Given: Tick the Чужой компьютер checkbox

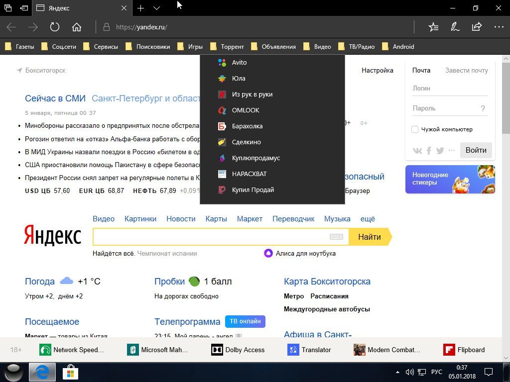Looking at the screenshot, I should tap(415, 129).
